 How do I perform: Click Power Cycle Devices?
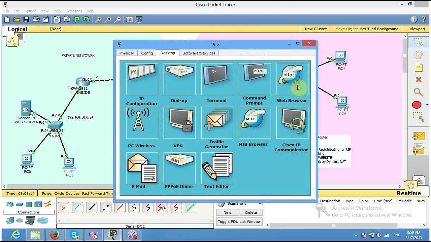(61, 194)
